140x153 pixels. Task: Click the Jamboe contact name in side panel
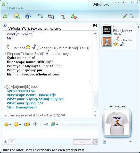click(127, 40)
